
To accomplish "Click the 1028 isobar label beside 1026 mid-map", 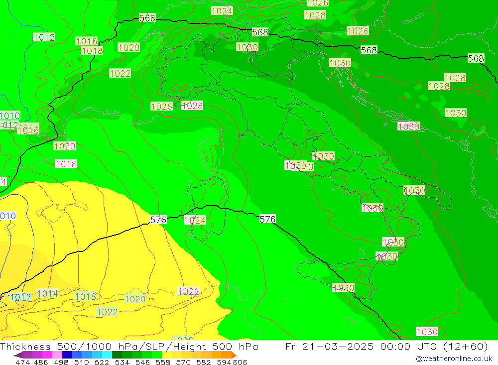I will point(192,106).
